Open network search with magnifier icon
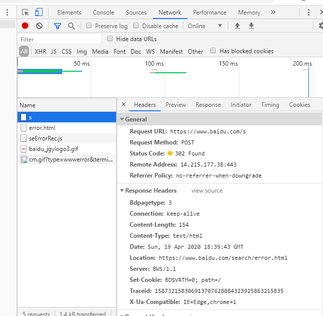The height and width of the screenshot is (316, 323). tap(71, 26)
